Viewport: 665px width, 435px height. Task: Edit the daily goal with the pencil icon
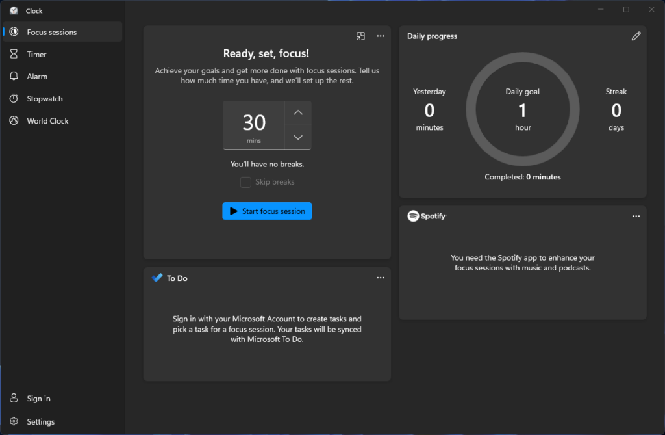(x=636, y=36)
